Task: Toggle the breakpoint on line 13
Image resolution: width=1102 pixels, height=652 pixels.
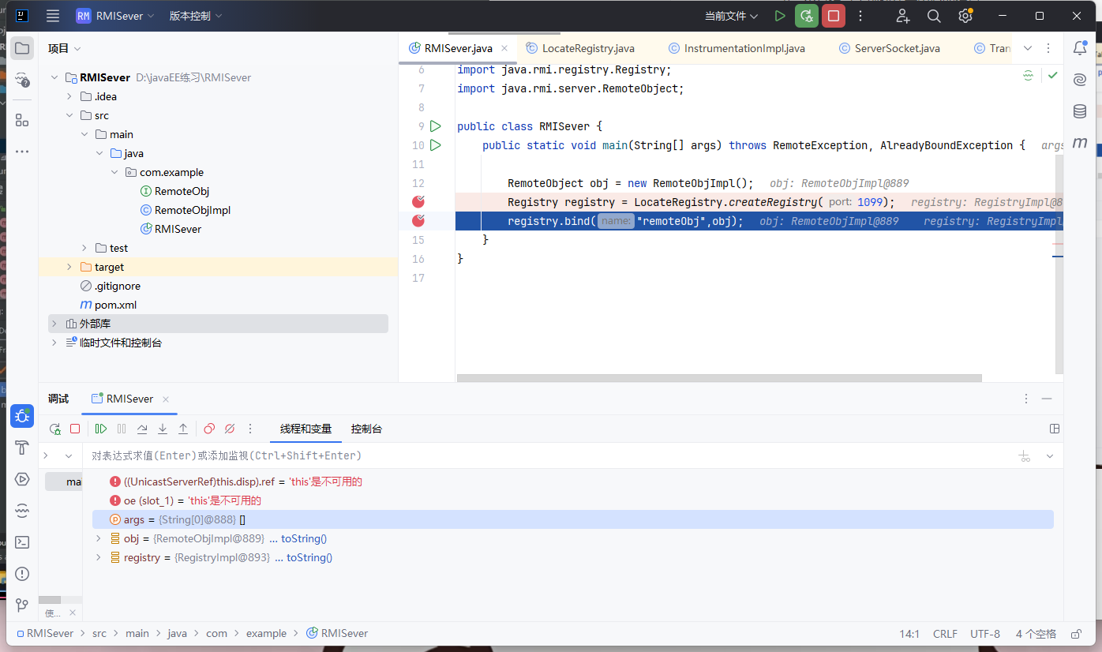Action: [418, 202]
